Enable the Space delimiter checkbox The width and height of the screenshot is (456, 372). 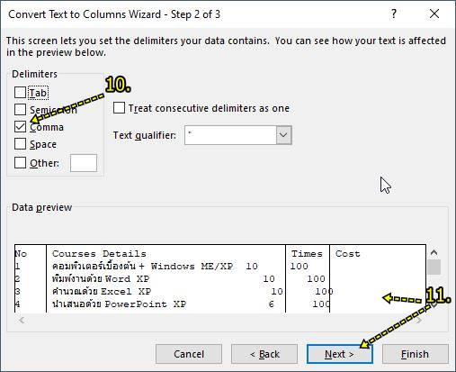pyautogui.click(x=20, y=144)
